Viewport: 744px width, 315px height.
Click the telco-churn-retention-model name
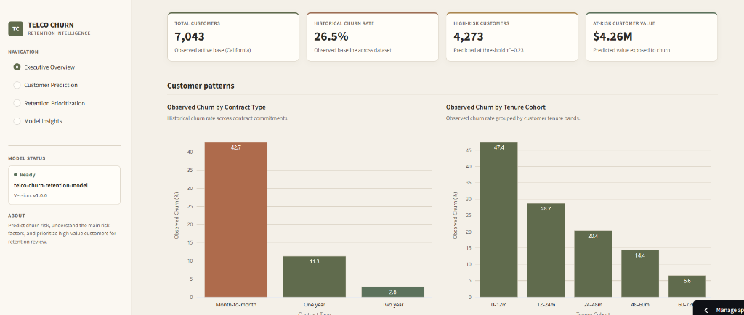(51, 185)
